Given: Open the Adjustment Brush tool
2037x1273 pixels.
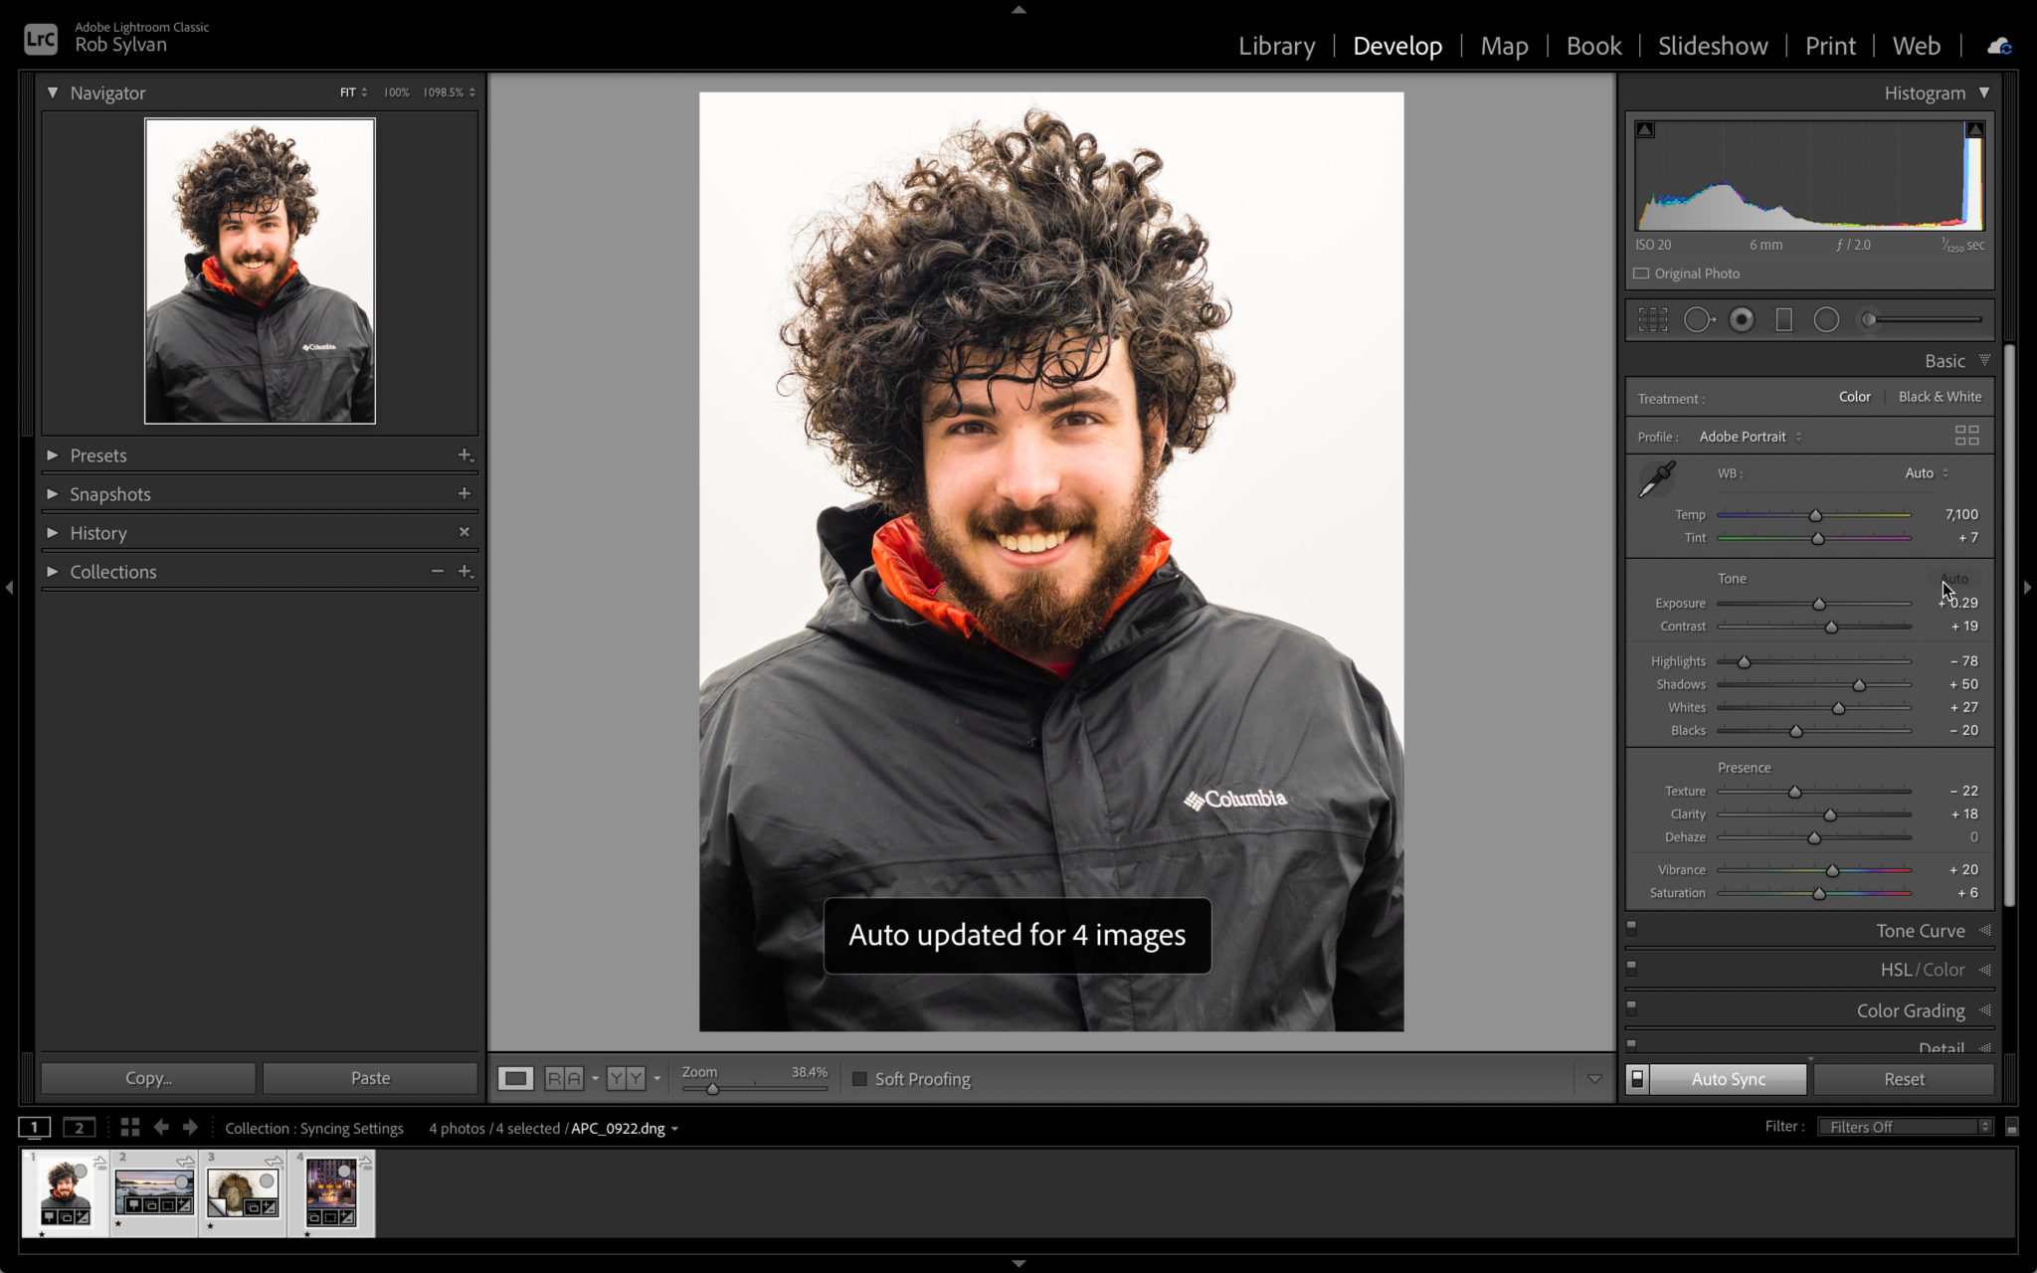Looking at the screenshot, I should point(1868,319).
